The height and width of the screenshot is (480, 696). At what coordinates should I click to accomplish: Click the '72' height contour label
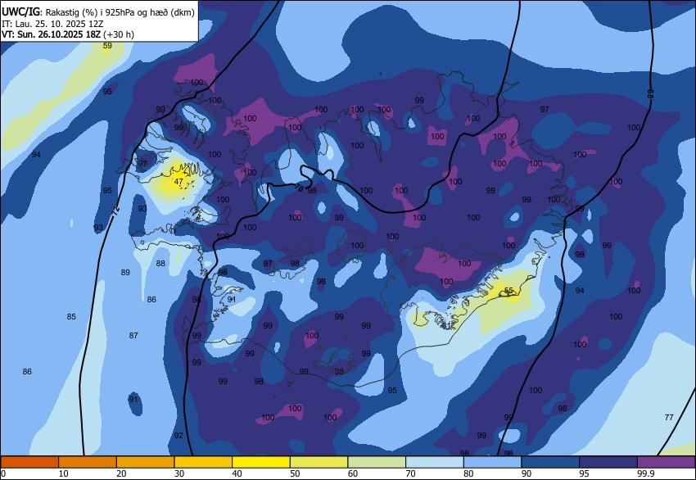pyautogui.click(x=115, y=212)
